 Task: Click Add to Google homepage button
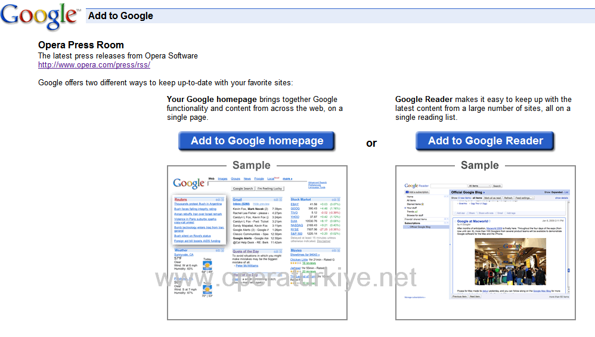tap(257, 141)
